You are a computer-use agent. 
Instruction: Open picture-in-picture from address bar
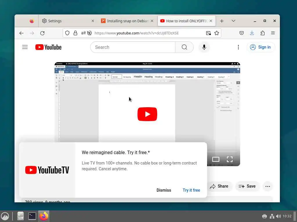coord(208,33)
